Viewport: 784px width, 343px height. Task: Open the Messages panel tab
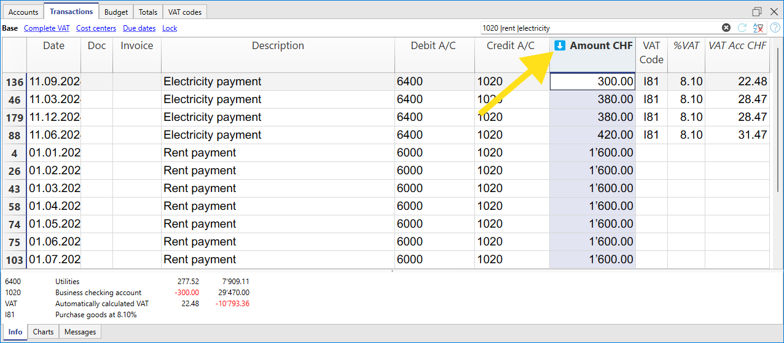(x=80, y=332)
